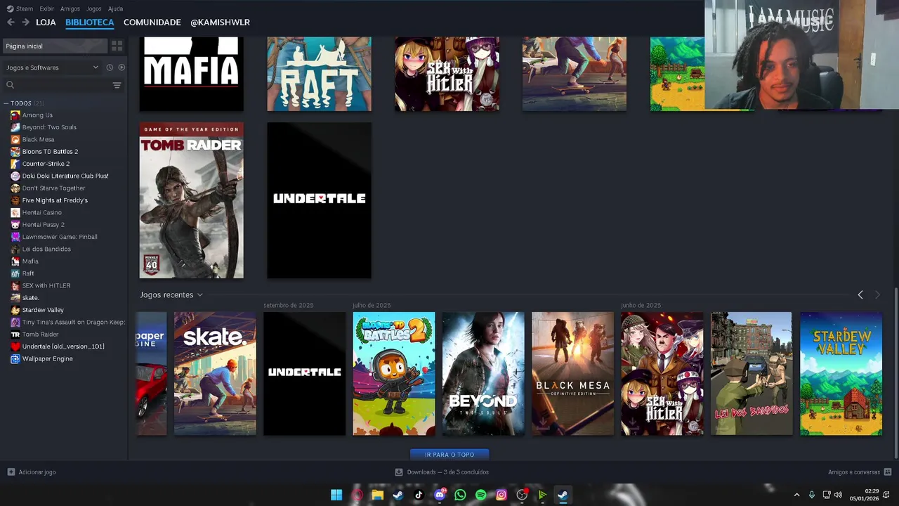The height and width of the screenshot is (506, 899).
Task: Switch to the BIBLIOTECA tab
Action: pos(89,22)
